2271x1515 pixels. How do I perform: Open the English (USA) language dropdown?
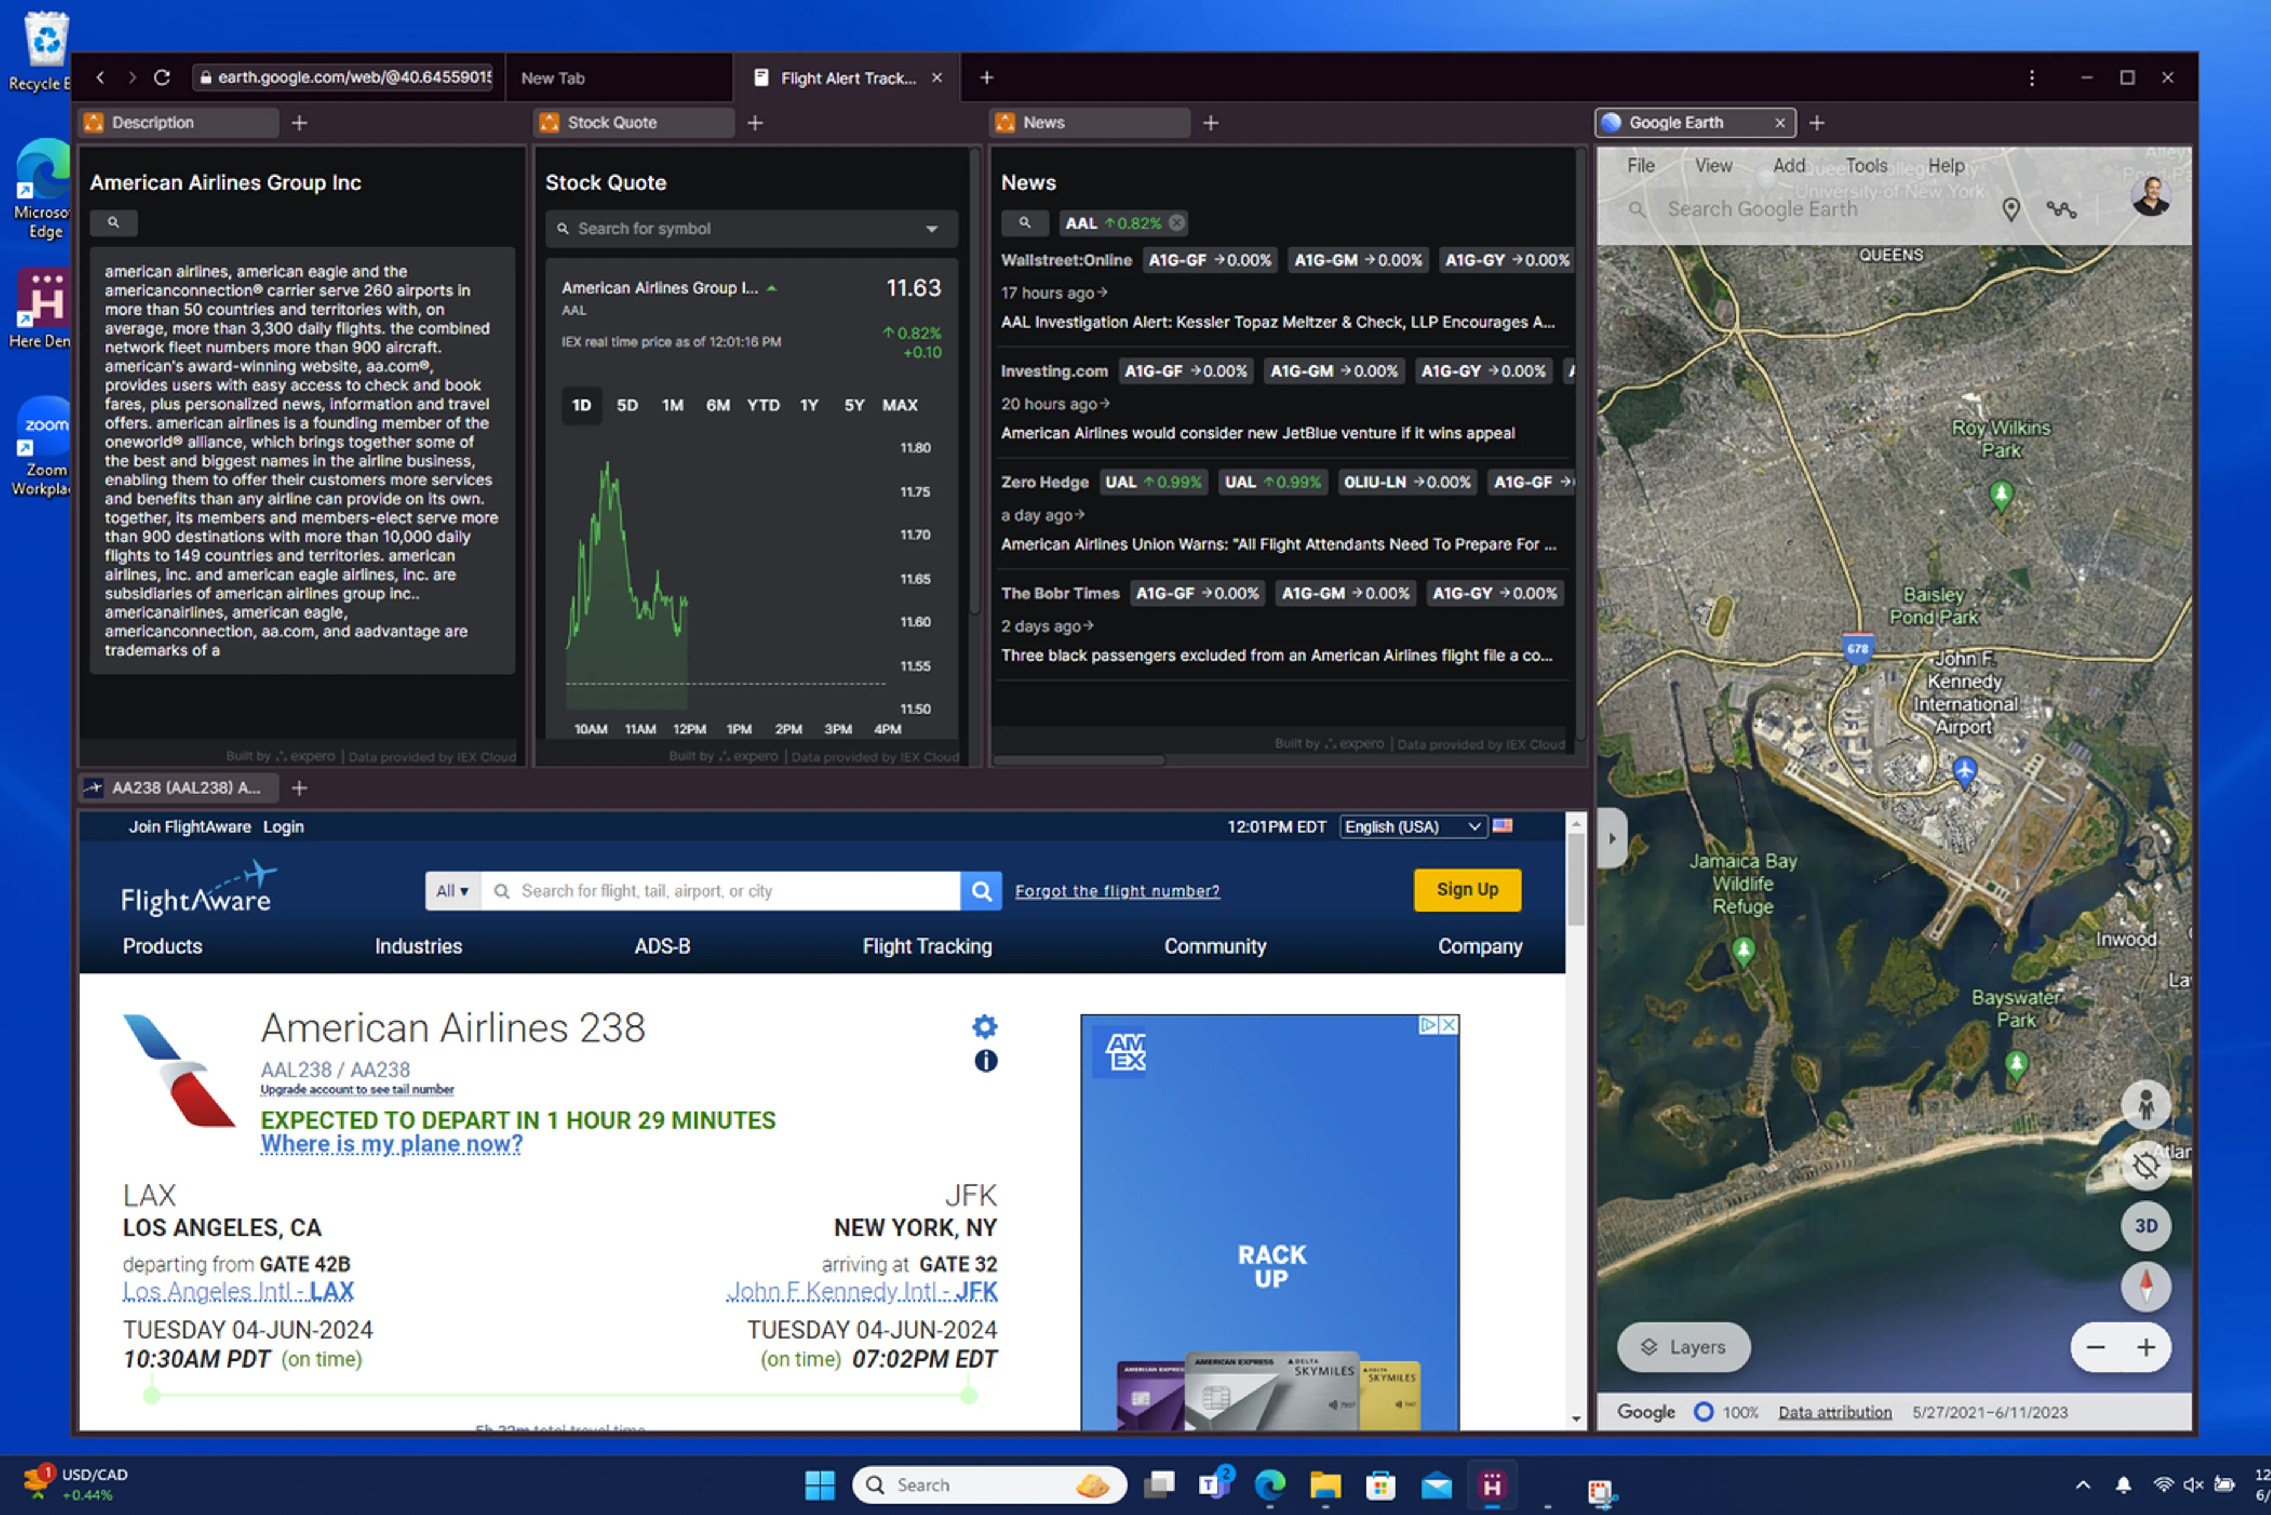pos(1412,826)
